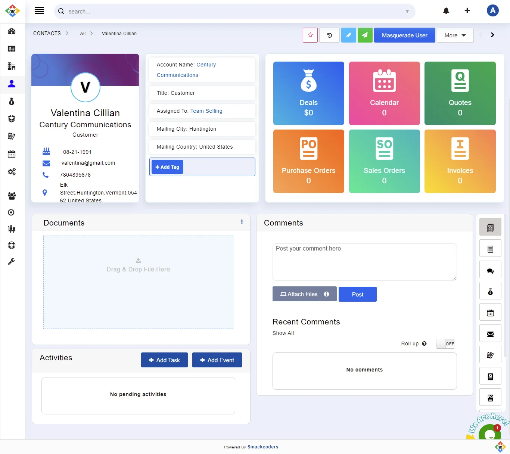Viewport: 510px width, 454px height.
Task: Click the Add Task button
Action: tap(164, 360)
